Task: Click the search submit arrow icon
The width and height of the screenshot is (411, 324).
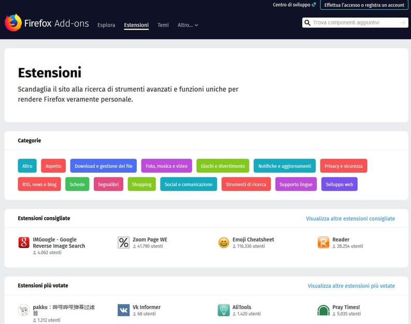Action: [x=402, y=23]
